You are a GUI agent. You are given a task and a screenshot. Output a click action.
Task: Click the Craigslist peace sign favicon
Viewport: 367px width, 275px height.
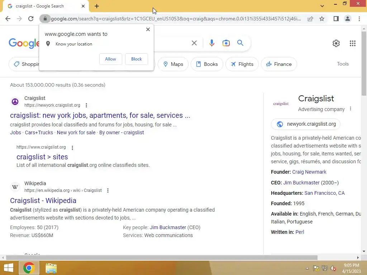(15, 102)
